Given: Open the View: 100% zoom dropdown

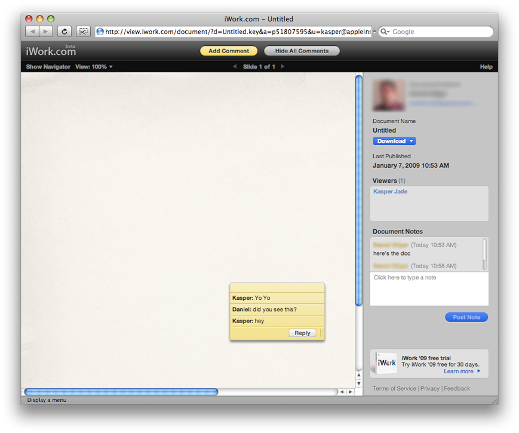Looking at the screenshot, I should pos(94,66).
